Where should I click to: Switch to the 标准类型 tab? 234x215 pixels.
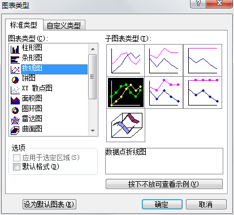click(x=24, y=25)
